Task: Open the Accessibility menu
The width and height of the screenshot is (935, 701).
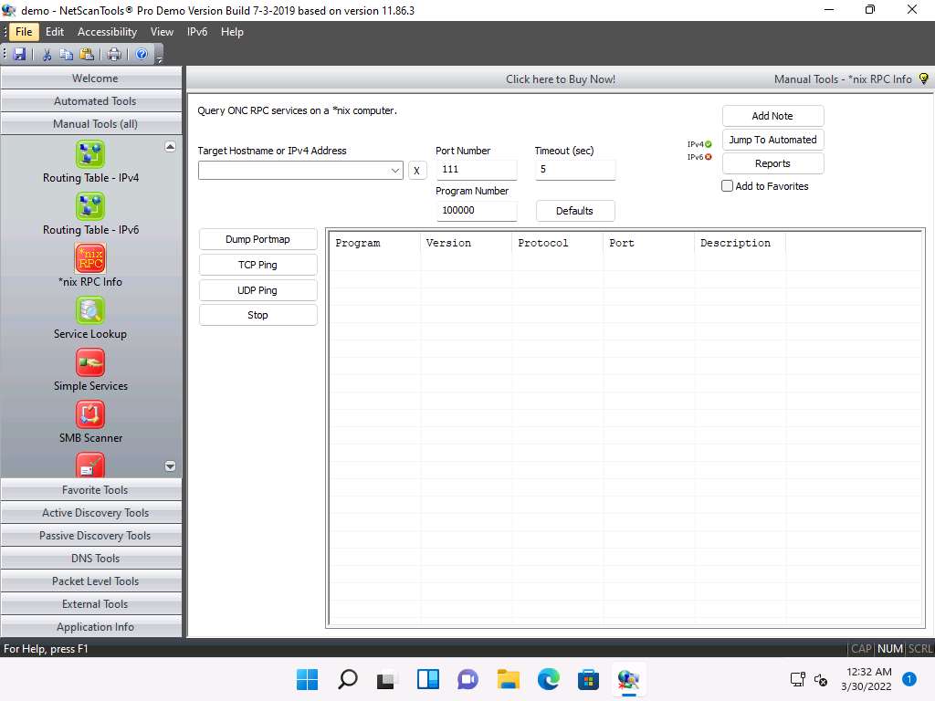Action: click(x=107, y=32)
